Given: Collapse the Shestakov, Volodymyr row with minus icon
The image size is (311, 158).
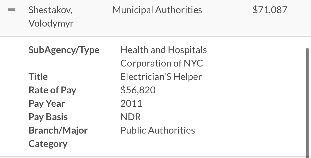Looking at the screenshot, I should [x=12, y=10].
